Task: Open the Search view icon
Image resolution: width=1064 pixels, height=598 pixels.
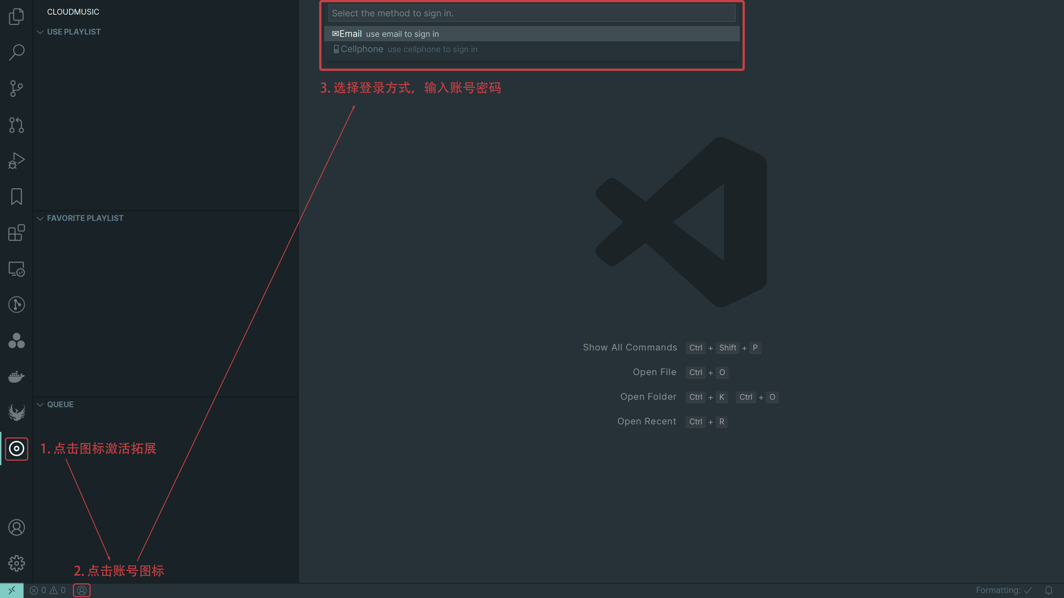Action: click(17, 52)
